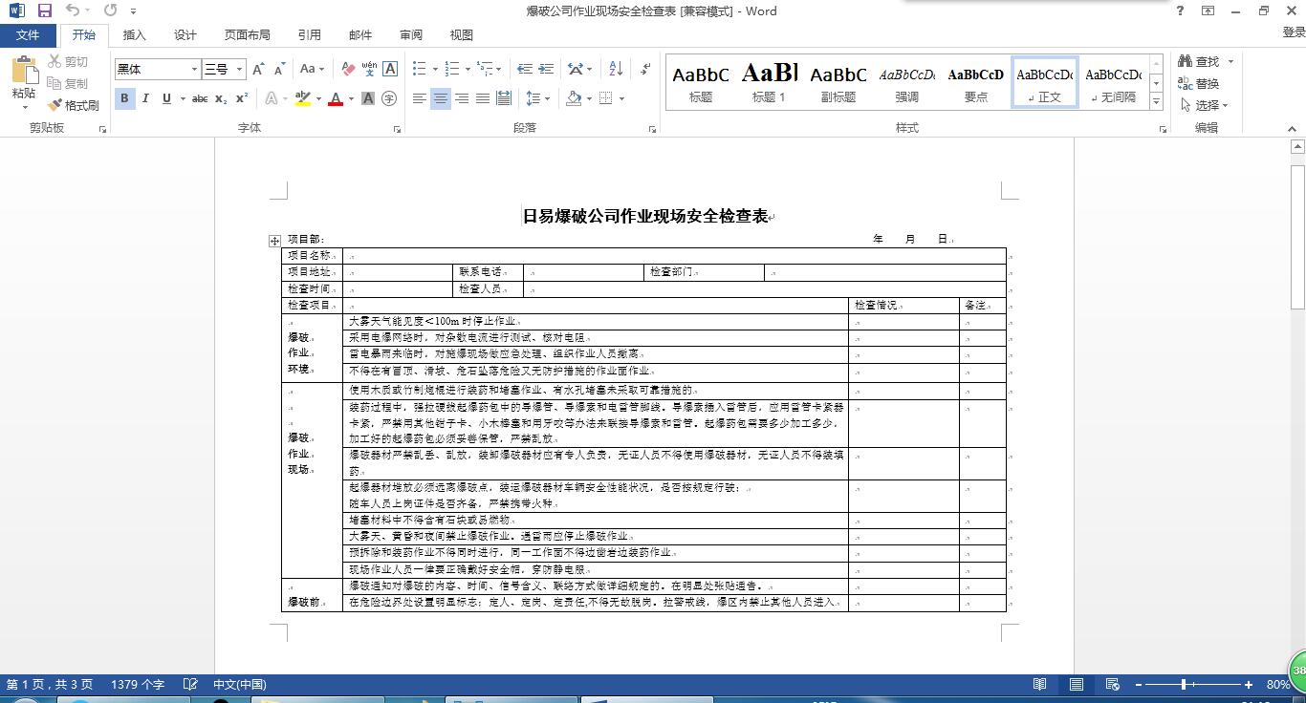Toggle Italic formatting
Viewport: 1306px width, 703px height.
(145, 98)
